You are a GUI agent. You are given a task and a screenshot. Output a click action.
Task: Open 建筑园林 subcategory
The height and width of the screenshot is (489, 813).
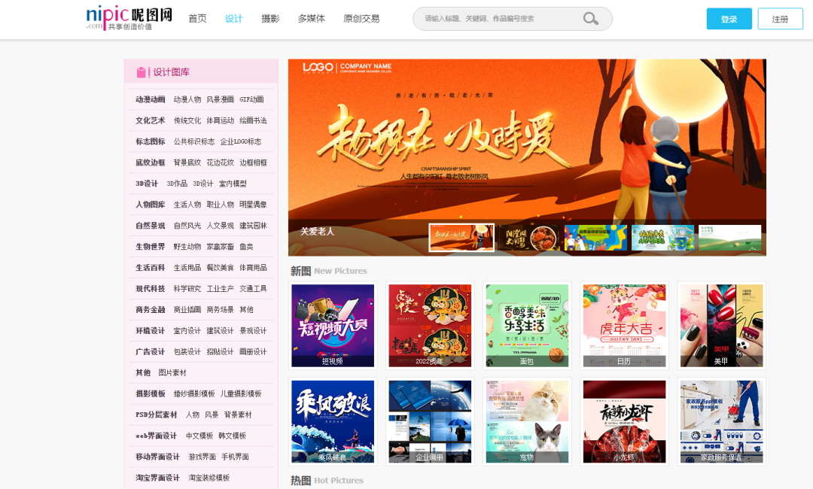click(x=253, y=226)
